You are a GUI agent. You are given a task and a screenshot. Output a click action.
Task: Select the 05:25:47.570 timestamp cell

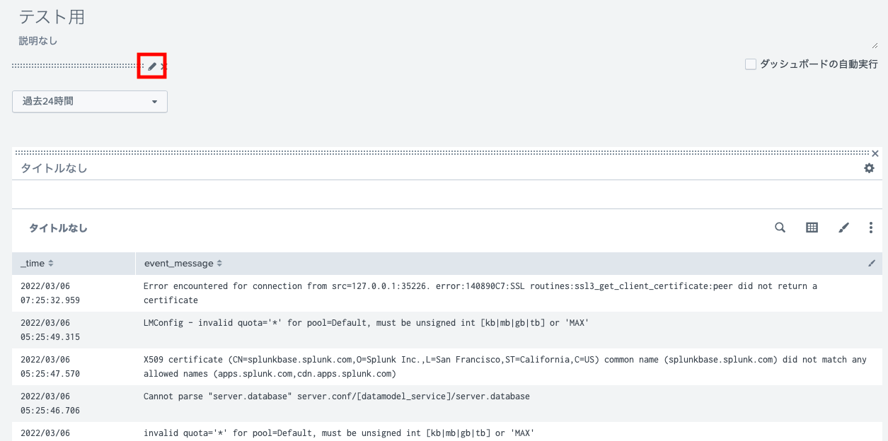click(x=74, y=367)
